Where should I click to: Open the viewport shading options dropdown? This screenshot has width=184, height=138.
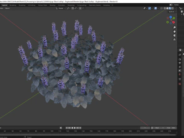[175, 8]
